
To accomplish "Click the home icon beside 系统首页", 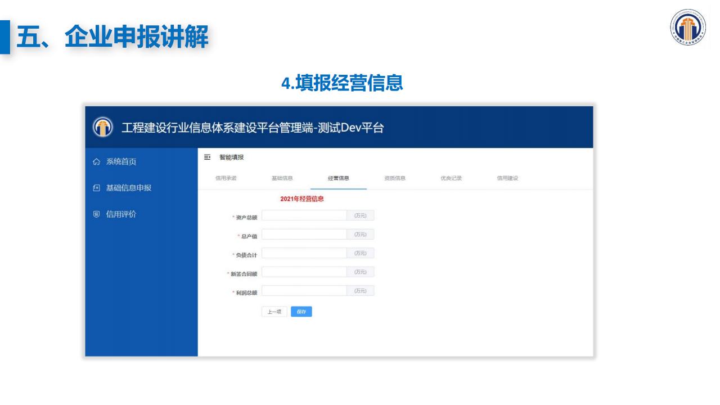I will click(x=96, y=162).
